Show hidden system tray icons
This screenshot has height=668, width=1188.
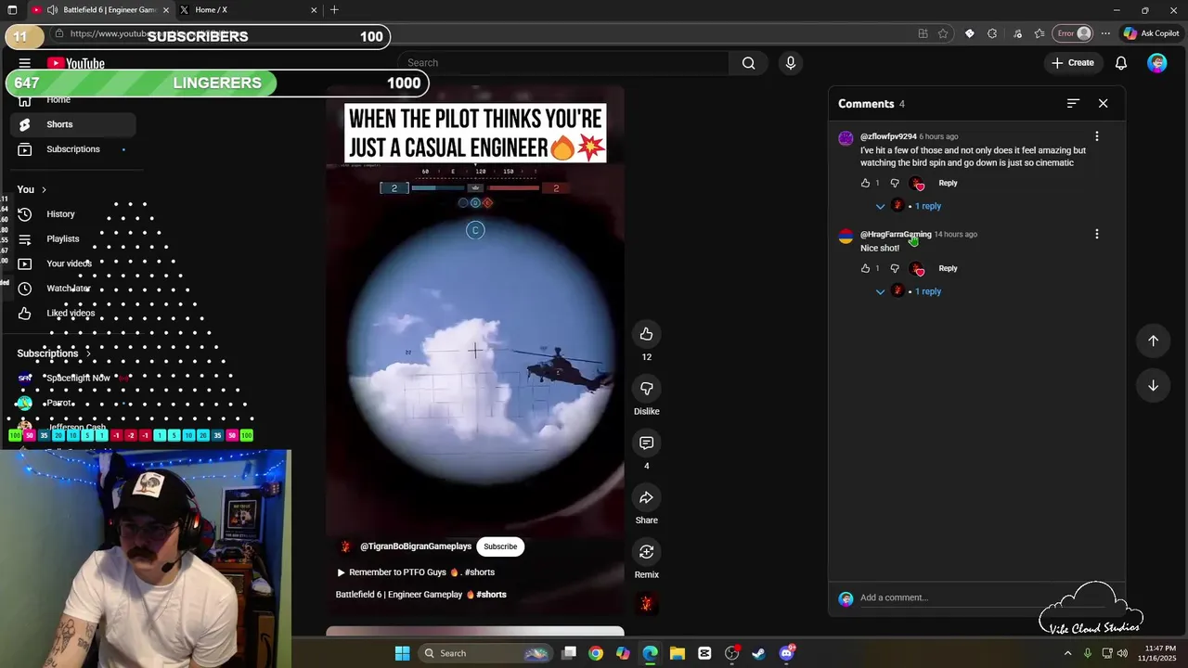point(1067,653)
